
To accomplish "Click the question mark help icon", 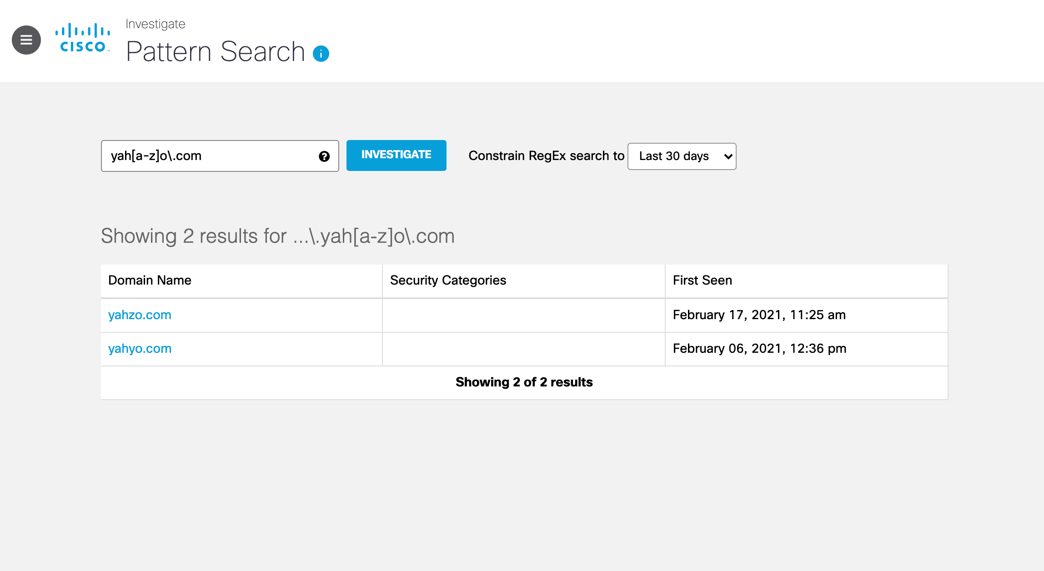I will point(324,156).
